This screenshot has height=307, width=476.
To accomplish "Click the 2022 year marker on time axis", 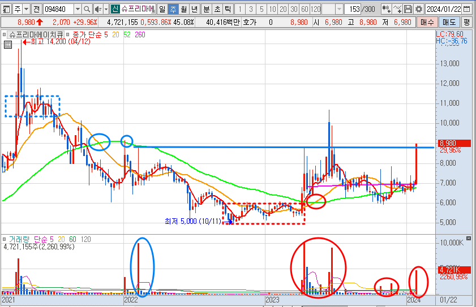I will point(131,300).
